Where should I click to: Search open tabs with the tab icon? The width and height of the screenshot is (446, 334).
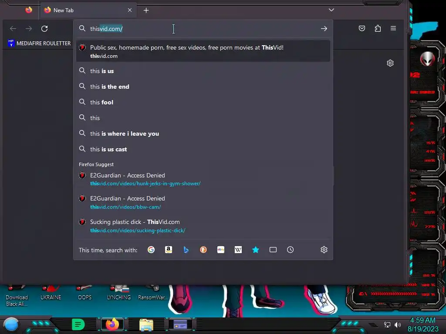pyautogui.click(x=273, y=250)
